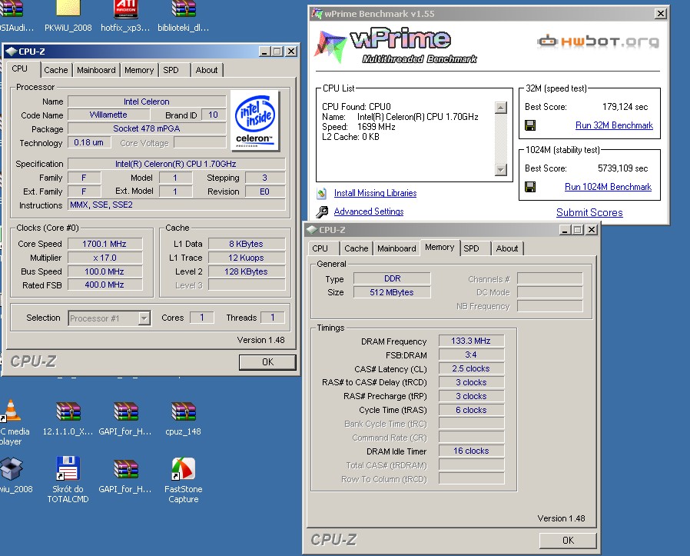Minimize the Memory CPU-Z window
The image size is (690, 556).
565,230
